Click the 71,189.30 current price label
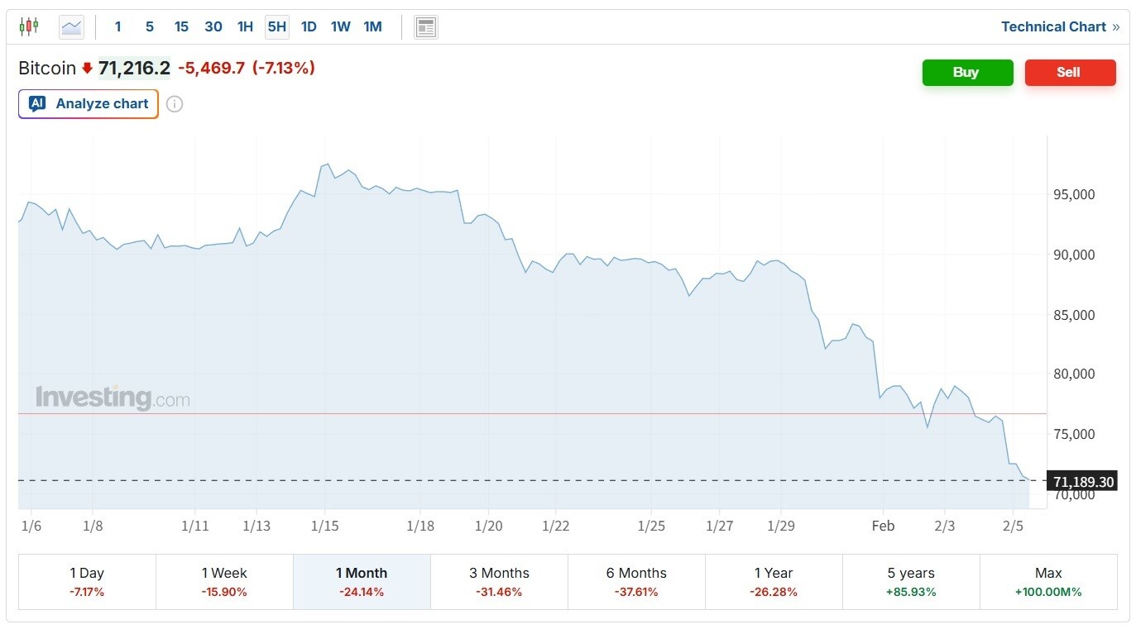 click(1083, 481)
